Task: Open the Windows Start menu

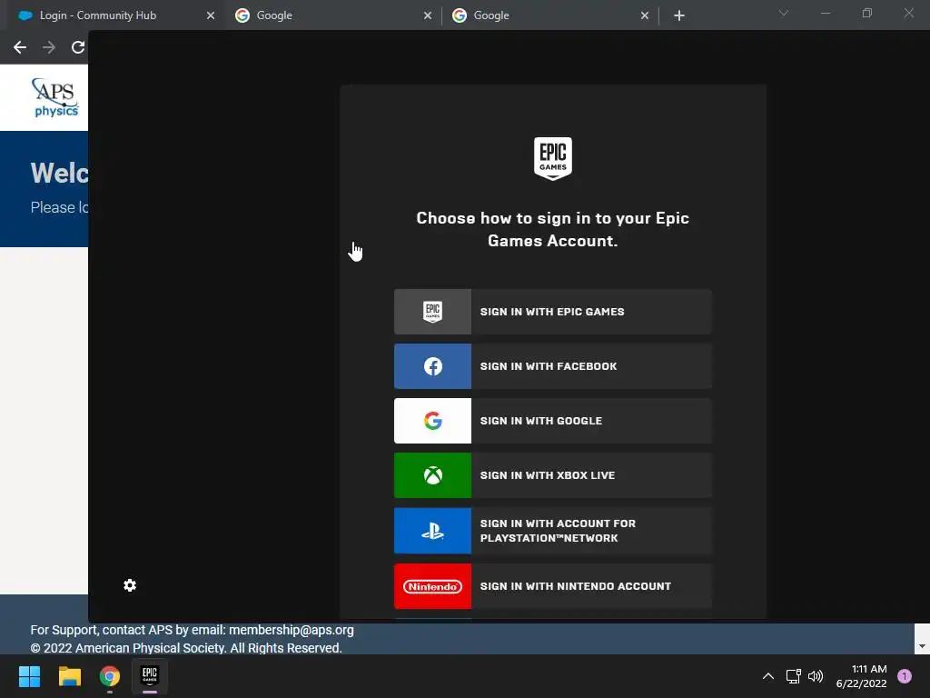Action: [29, 676]
